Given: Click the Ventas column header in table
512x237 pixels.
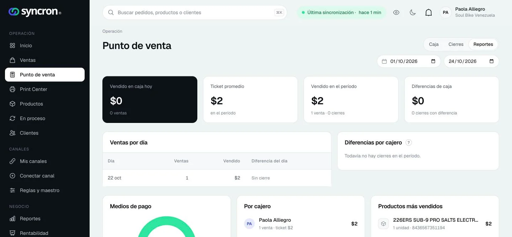Looking at the screenshot, I should (181, 161).
